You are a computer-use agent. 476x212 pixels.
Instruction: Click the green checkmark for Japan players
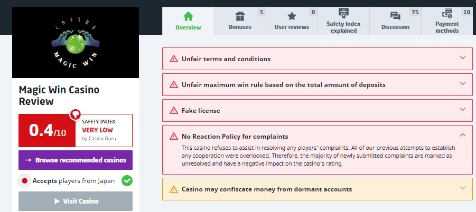click(127, 181)
